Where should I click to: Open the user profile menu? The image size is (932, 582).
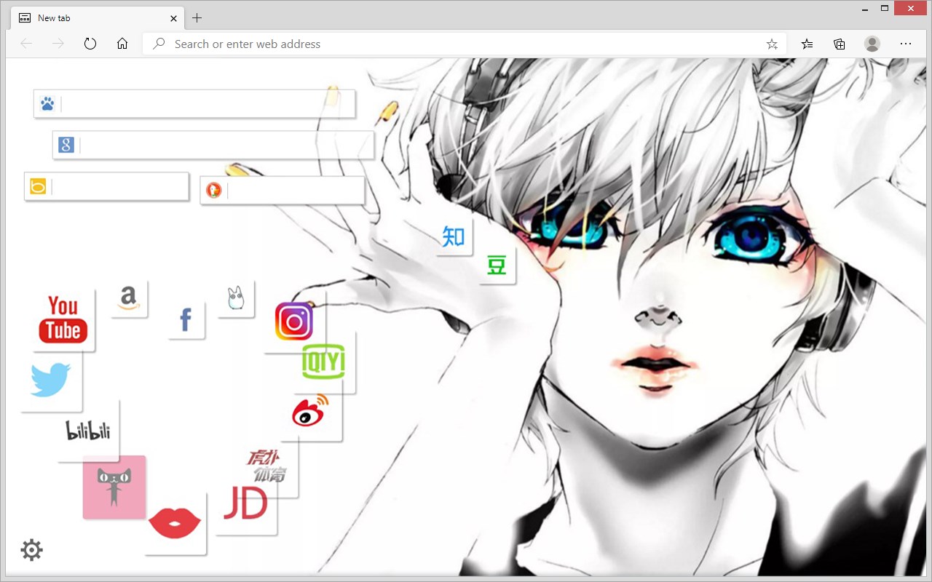(872, 44)
